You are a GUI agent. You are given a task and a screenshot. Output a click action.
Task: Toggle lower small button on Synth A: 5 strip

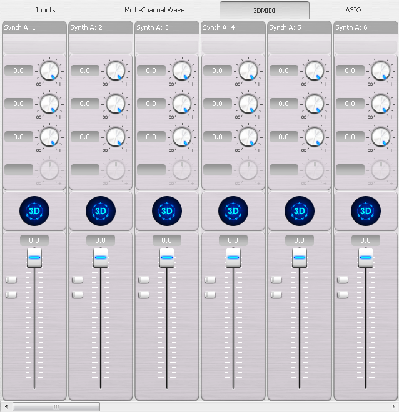coord(276,295)
